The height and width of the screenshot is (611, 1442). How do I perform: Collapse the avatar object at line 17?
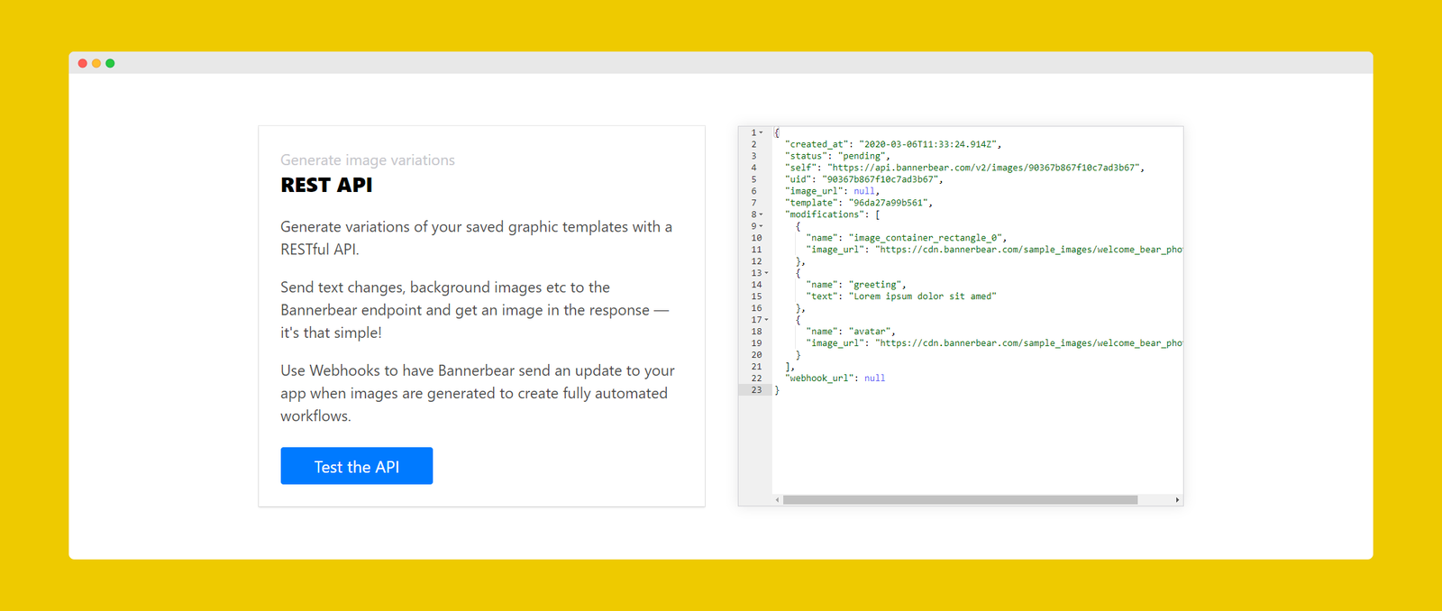coord(766,320)
